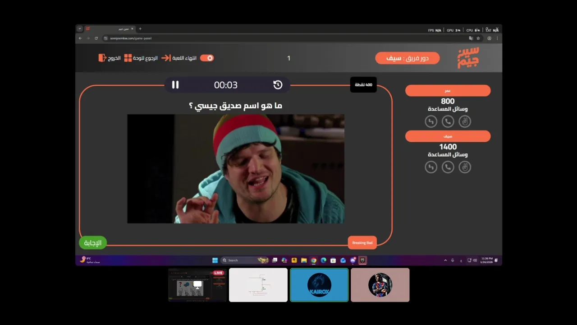
Task: Go back with the browser back arrow
Action: click(80, 38)
